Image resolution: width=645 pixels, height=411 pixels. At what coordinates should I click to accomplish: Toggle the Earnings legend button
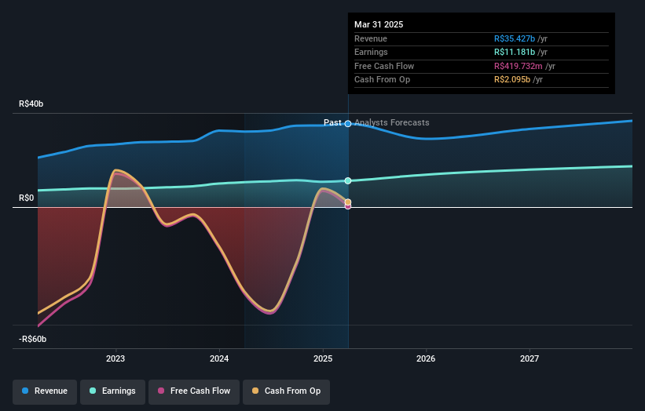(112, 391)
